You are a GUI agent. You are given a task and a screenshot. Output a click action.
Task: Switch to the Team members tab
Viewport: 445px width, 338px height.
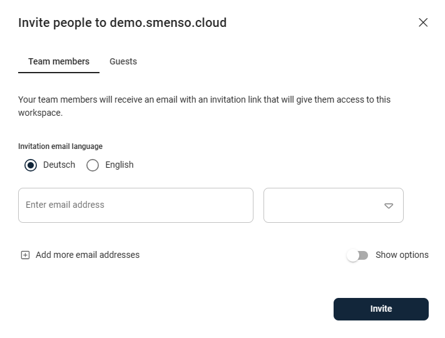click(59, 61)
